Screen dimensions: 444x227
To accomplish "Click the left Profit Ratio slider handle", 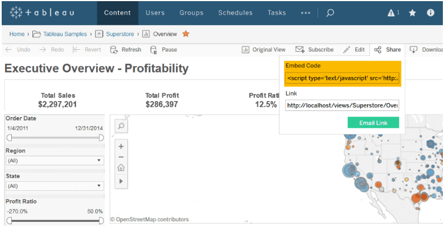I will coord(9,220).
